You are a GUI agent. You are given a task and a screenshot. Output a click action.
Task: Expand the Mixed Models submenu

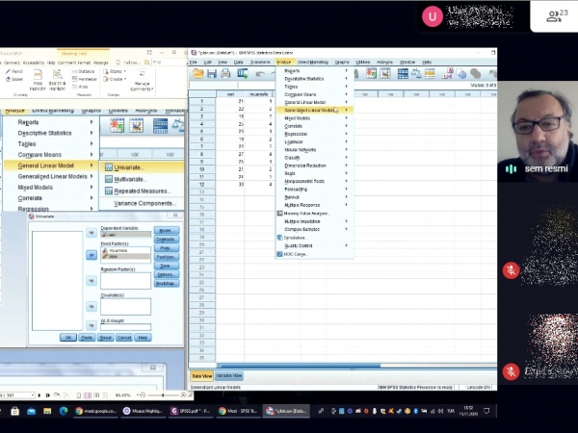coord(315,118)
